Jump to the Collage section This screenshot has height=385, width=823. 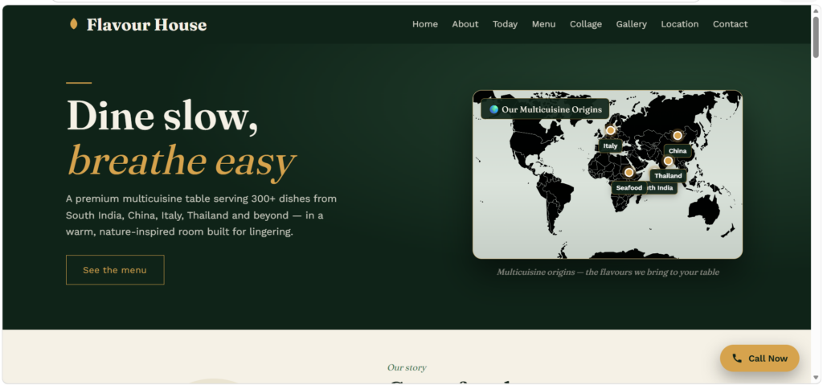586,24
